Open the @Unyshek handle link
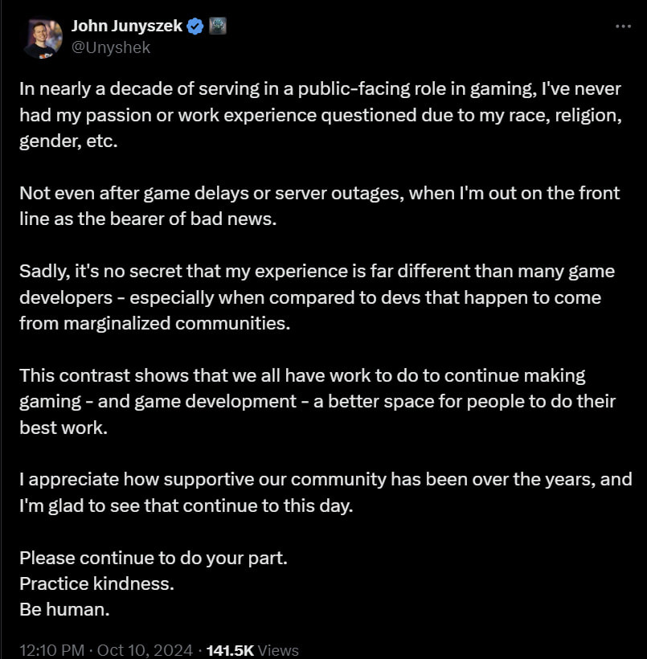This screenshot has width=647, height=659. [x=111, y=47]
